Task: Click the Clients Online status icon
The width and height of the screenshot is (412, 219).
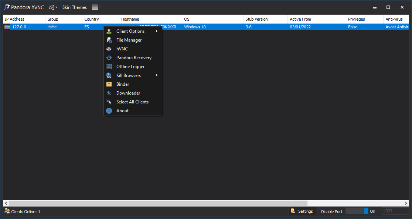Action: click(x=7, y=211)
